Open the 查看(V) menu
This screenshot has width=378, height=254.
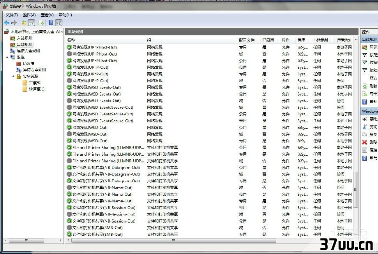tap(47, 15)
